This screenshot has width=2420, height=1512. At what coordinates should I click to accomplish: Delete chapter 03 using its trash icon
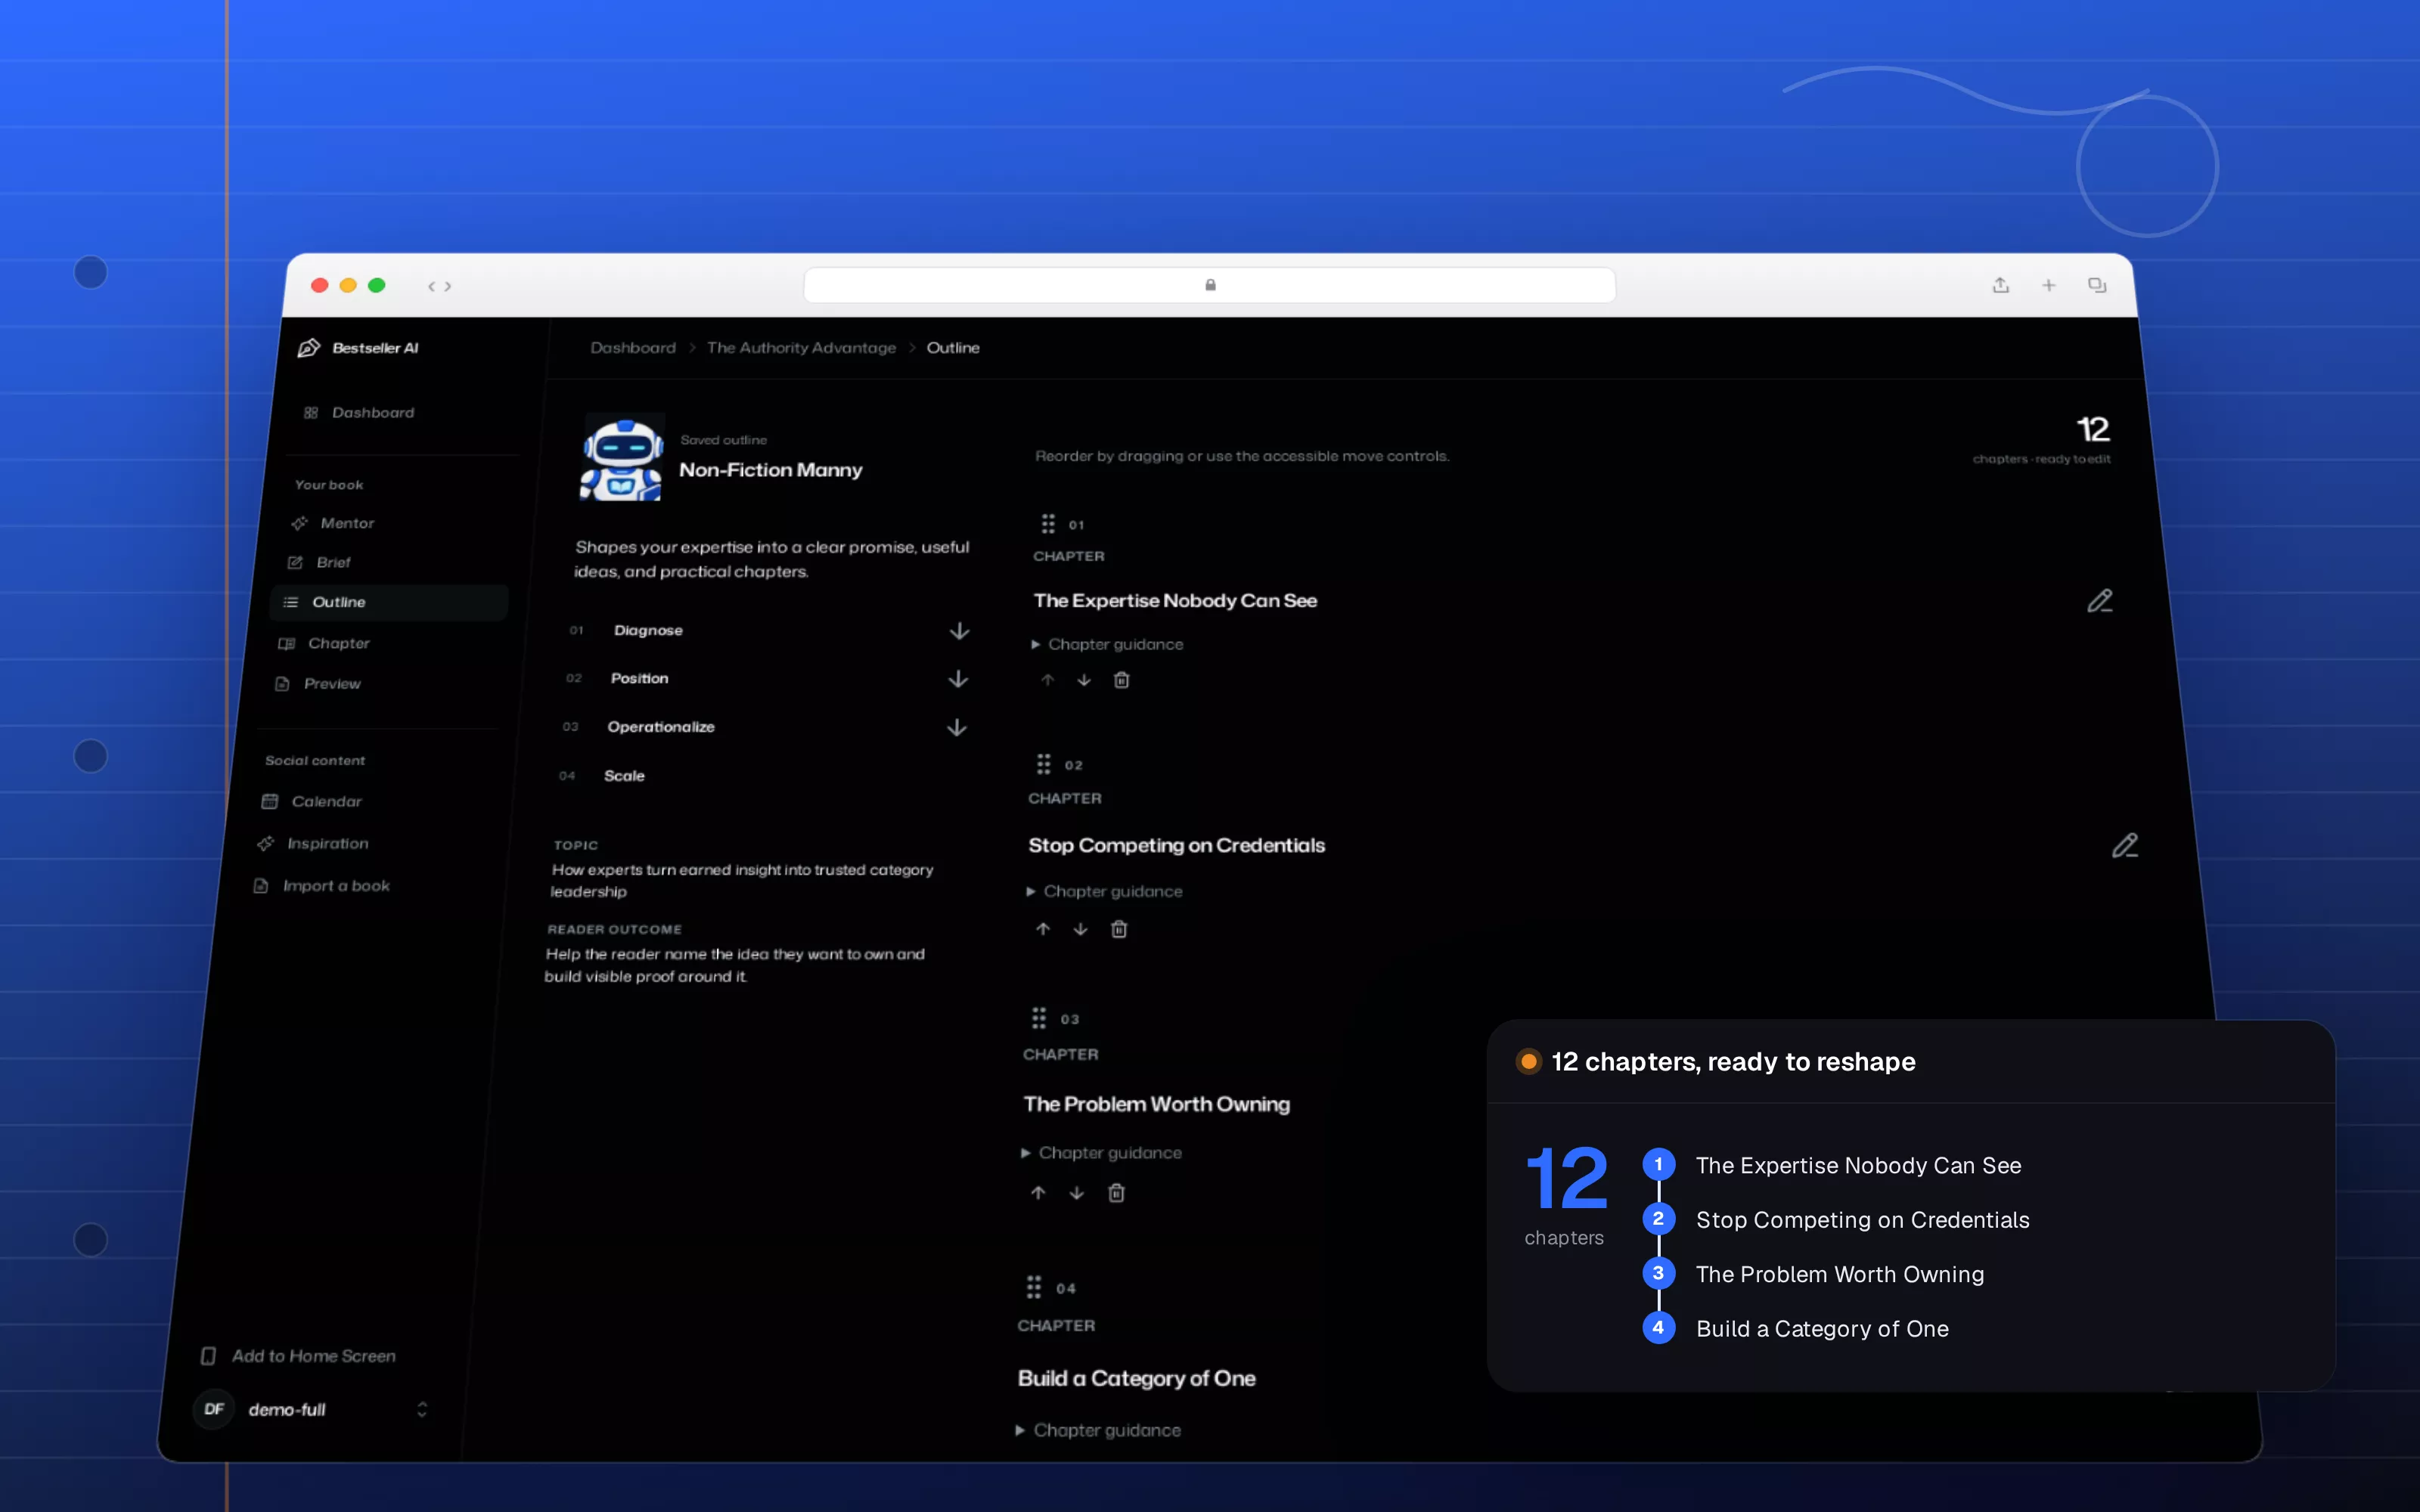pos(1116,1193)
